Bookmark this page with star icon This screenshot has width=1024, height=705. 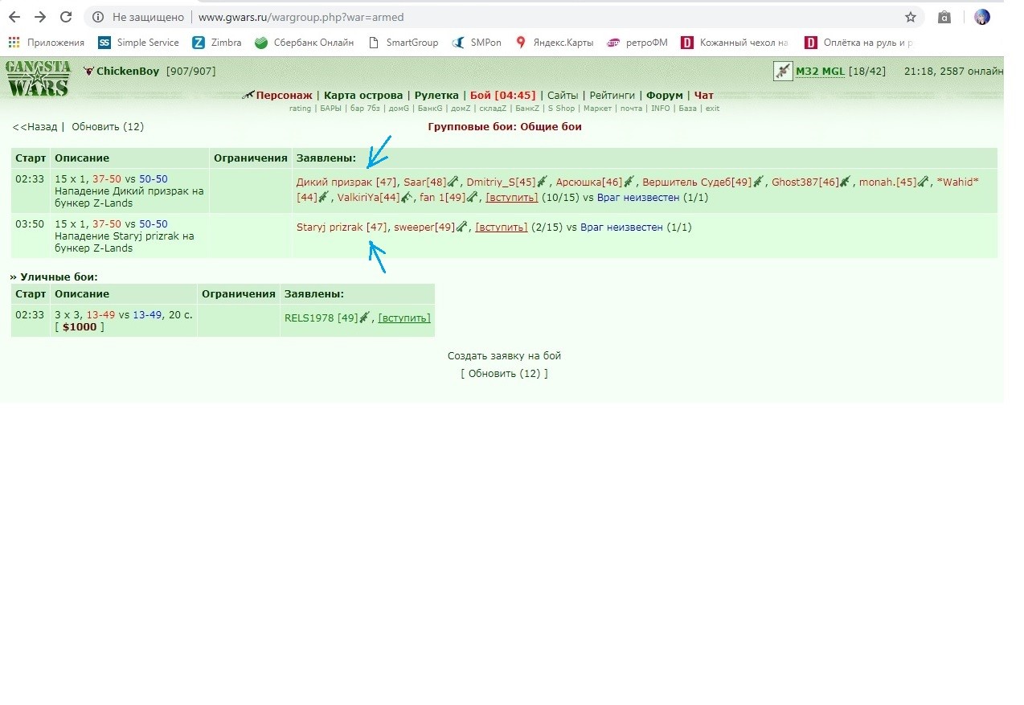point(910,17)
